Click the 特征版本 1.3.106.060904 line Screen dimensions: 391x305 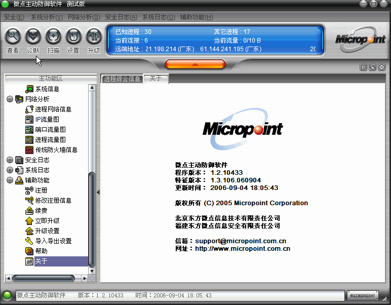click(218, 180)
